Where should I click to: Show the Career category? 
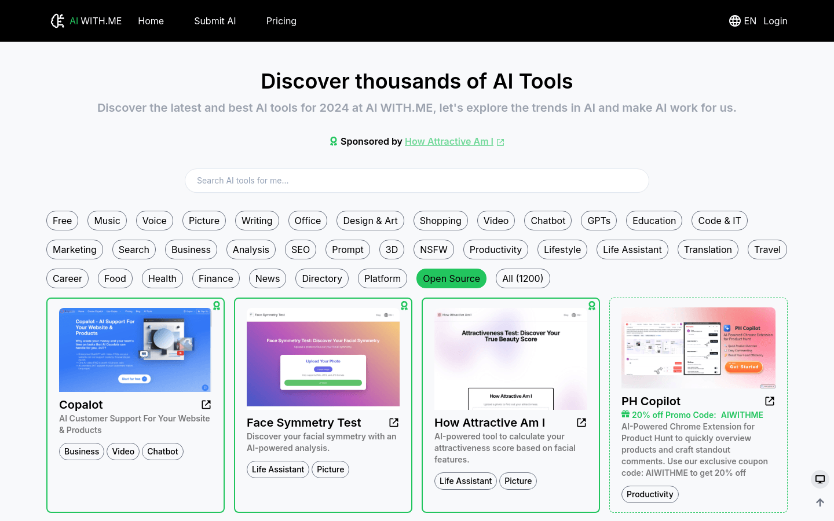[x=68, y=278]
